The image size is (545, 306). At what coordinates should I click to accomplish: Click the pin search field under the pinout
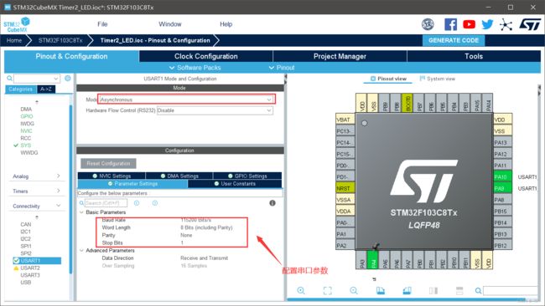point(511,291)
